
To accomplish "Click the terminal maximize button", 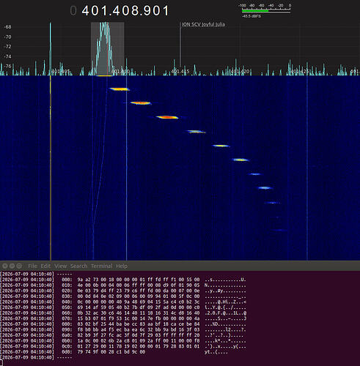I will (x=19, y=266).
